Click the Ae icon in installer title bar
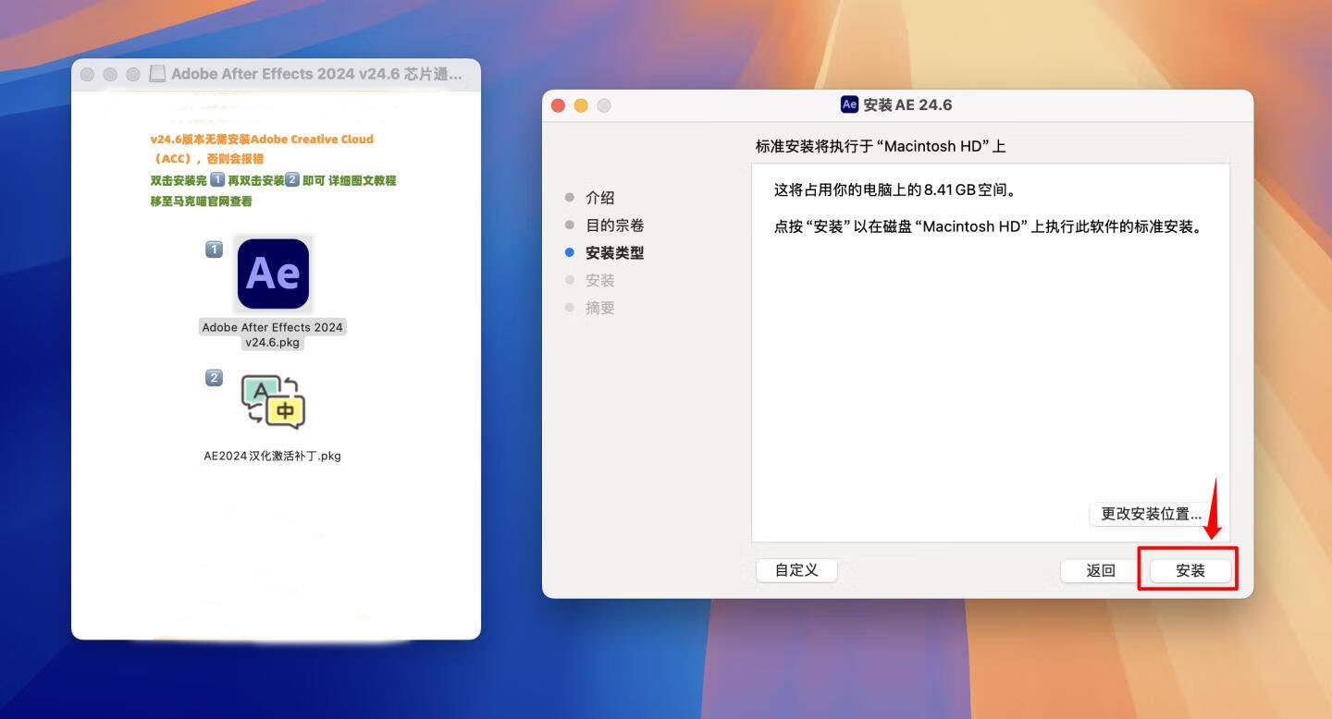1332x719 pixels. click(849, 104)
